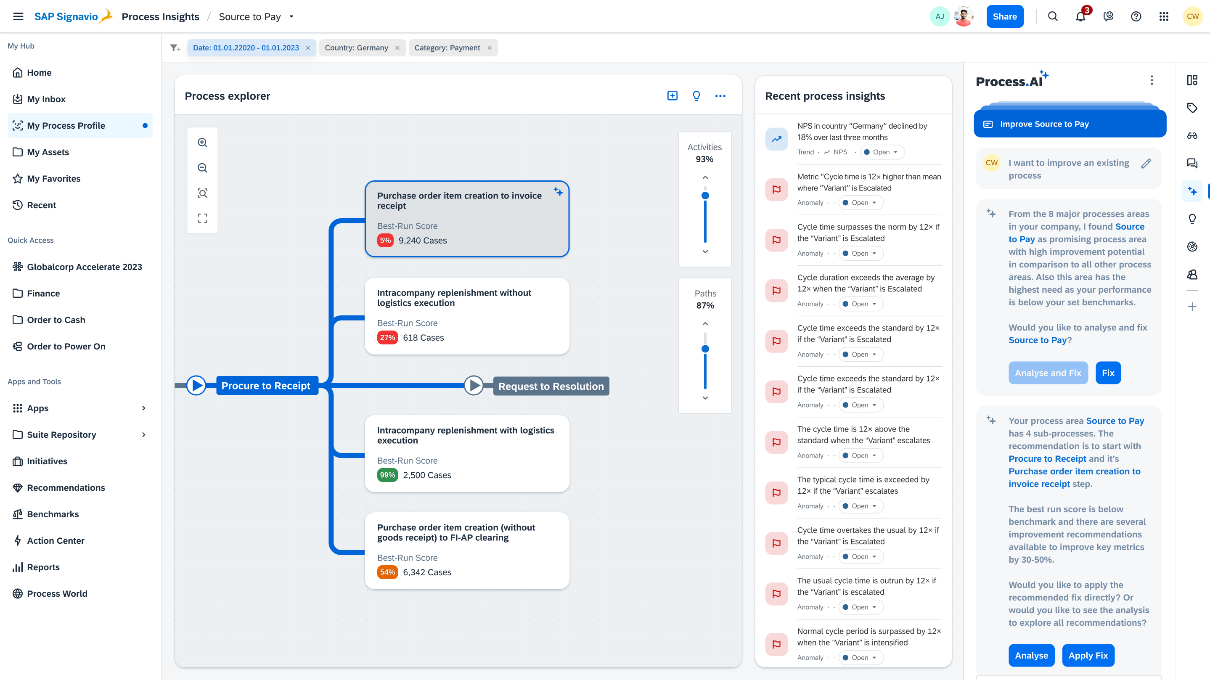Screen dimensions: 1210x680
Task: Click the Fix button
Action: pyautogui.click(x=1108, y=373)
